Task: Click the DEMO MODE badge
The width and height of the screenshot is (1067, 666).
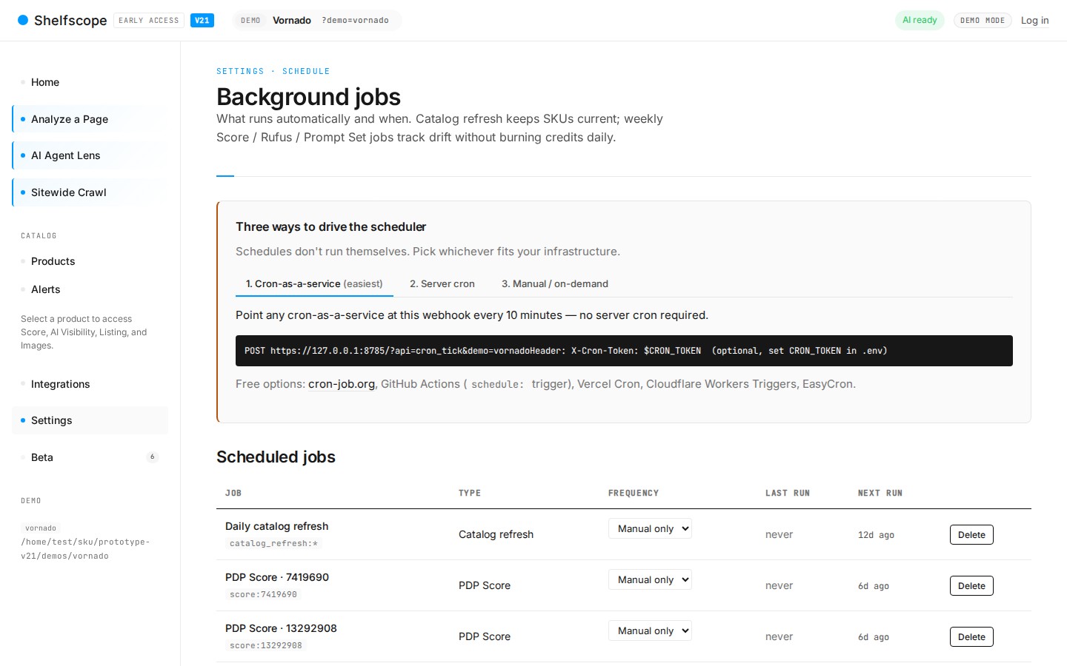Action: 983,21
